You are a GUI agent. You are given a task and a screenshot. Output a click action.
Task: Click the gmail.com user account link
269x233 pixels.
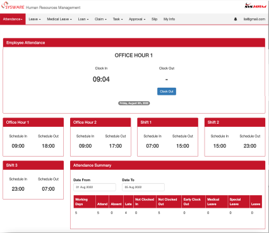click(x=254, y=19)
